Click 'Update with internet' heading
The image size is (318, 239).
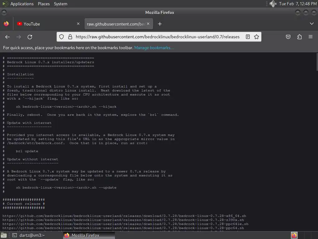29,123
